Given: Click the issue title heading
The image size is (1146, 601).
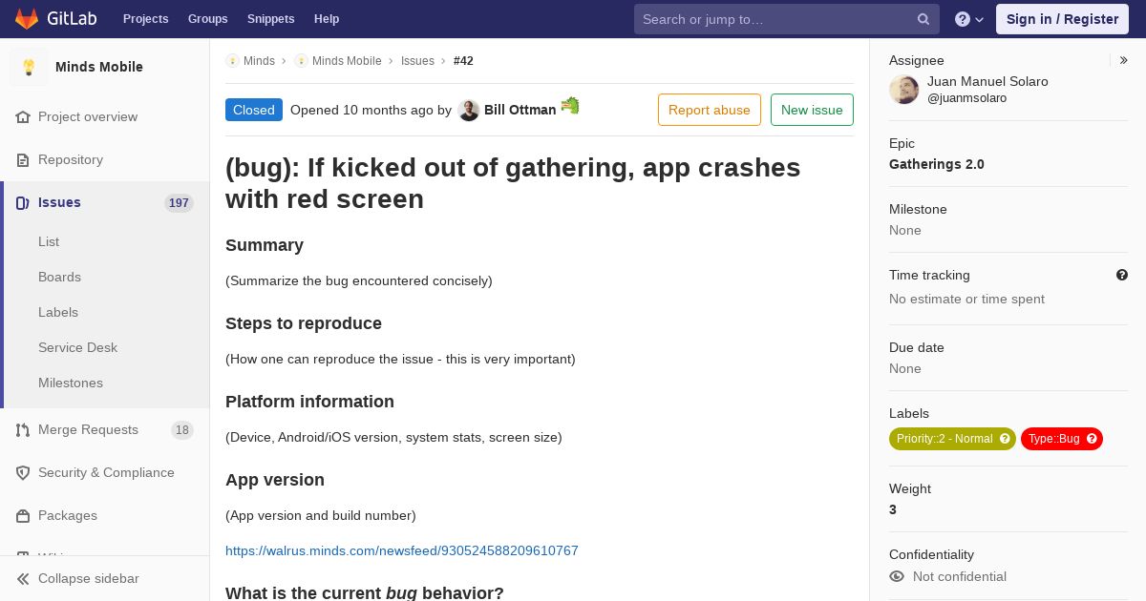Looking at the screenshot, I should 513,183.
